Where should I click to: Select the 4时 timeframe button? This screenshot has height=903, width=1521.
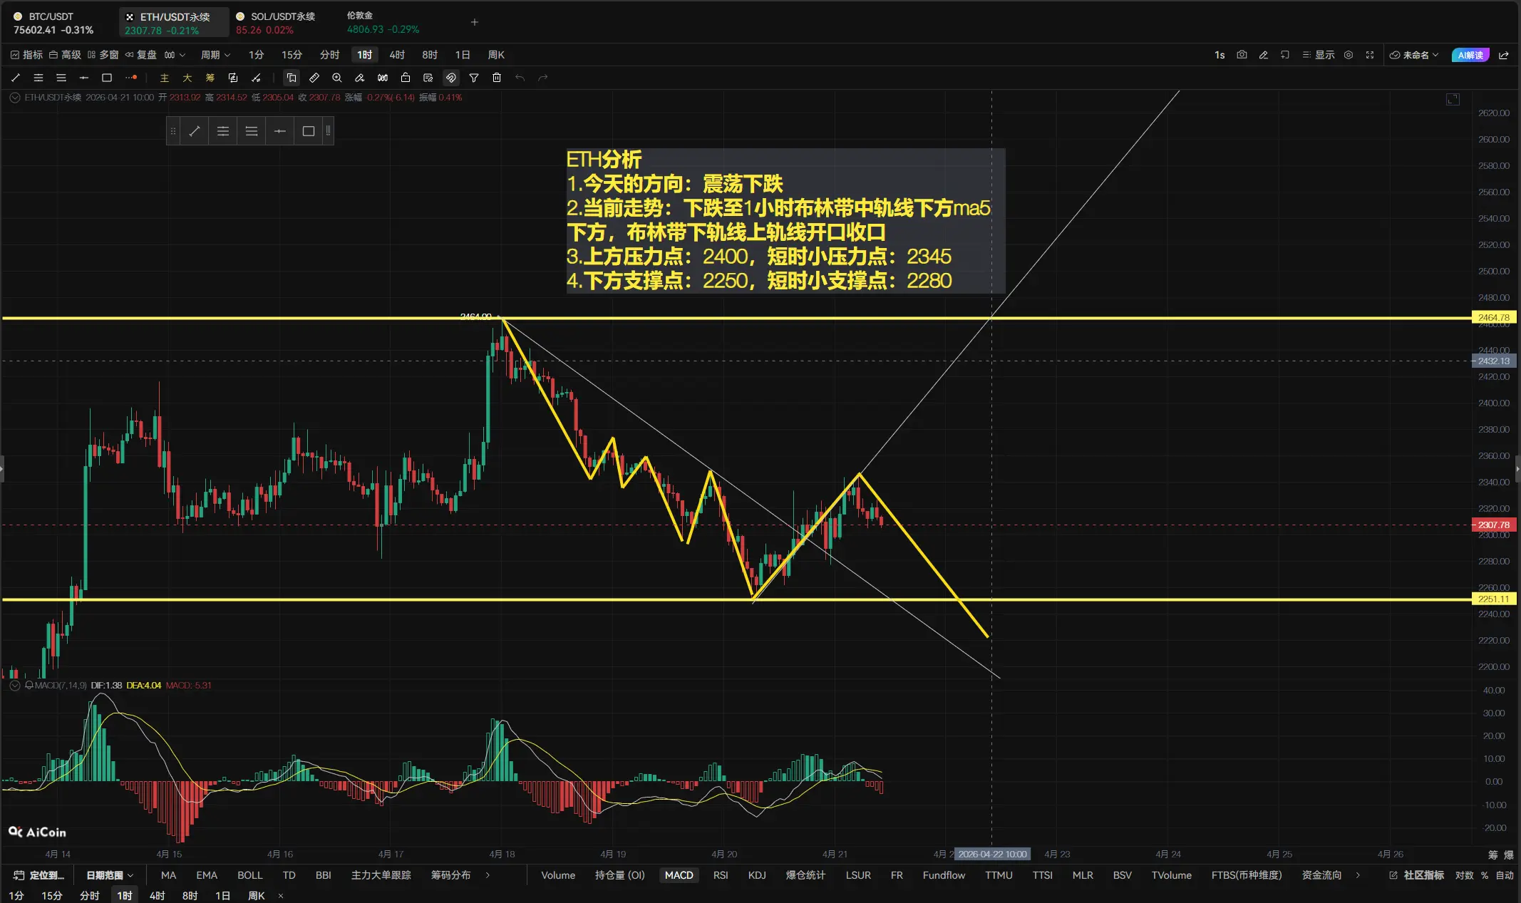397,55
